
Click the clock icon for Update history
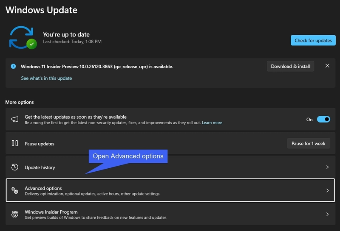click(15, 167)
